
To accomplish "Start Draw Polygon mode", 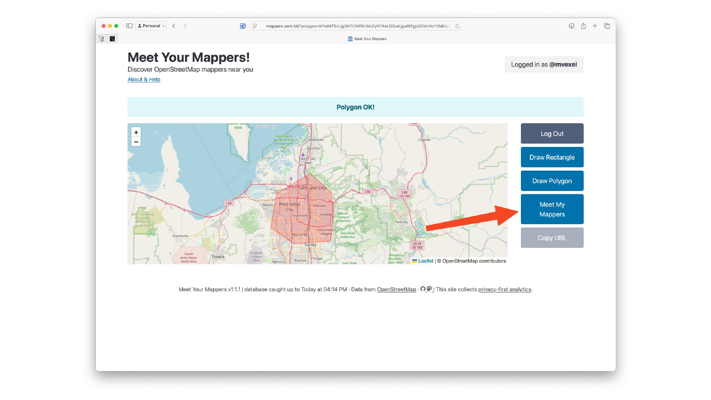I will click(x=552, y=181).
